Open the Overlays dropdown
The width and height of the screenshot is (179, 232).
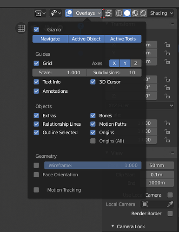click(87, 13)
